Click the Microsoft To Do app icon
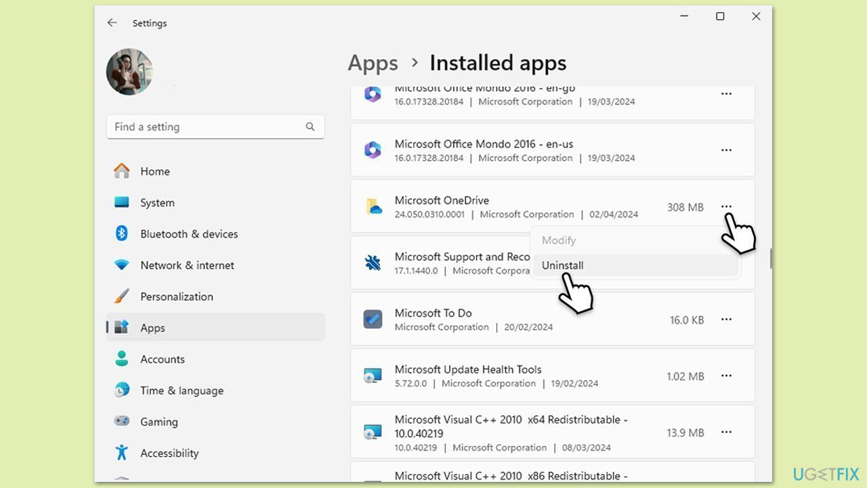The height and width of the screenshot is (488, 867). pos(373,319)
